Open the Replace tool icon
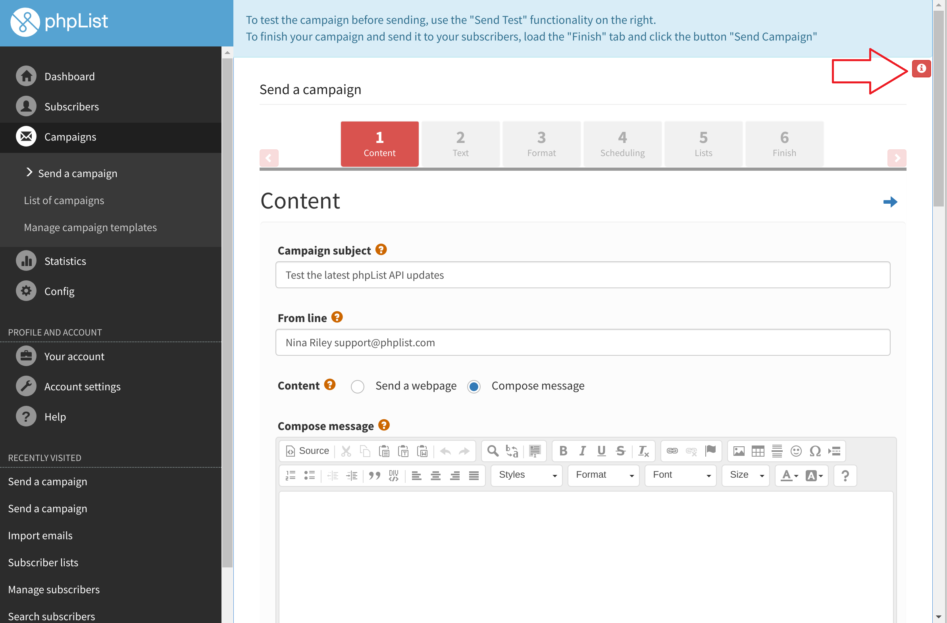Image resolution: width=947 pixels, height=623 pixels. (x=512, y=451)
